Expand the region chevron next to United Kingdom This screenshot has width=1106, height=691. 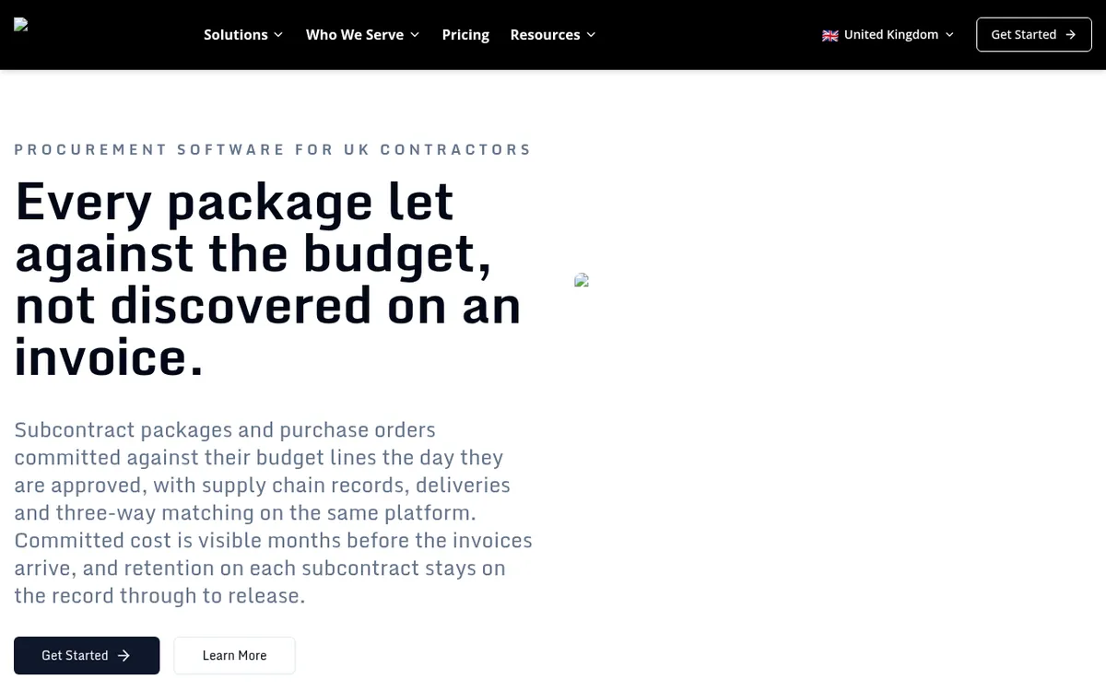click(x=950, y=35)
